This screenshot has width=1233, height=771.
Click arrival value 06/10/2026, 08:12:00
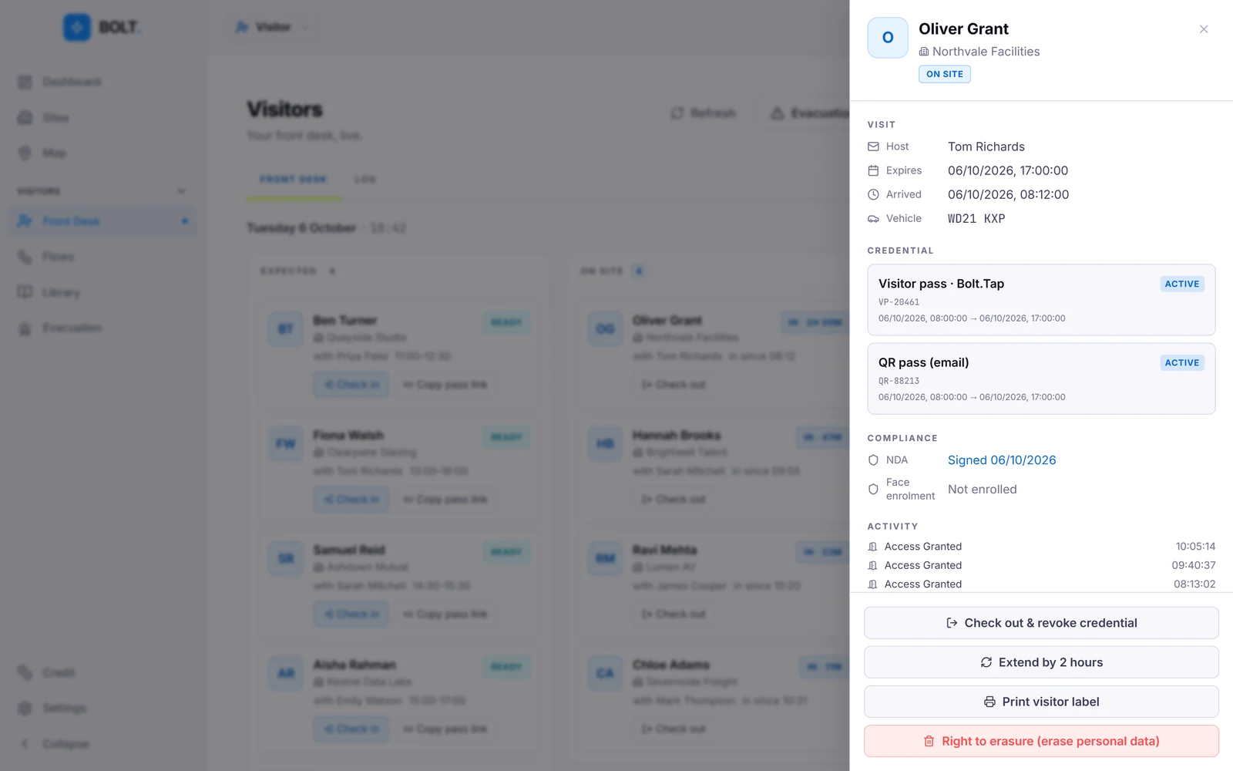pos(1008,194)
